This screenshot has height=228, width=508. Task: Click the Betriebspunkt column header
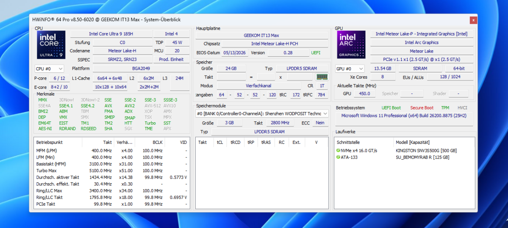[x=58, y=142]
